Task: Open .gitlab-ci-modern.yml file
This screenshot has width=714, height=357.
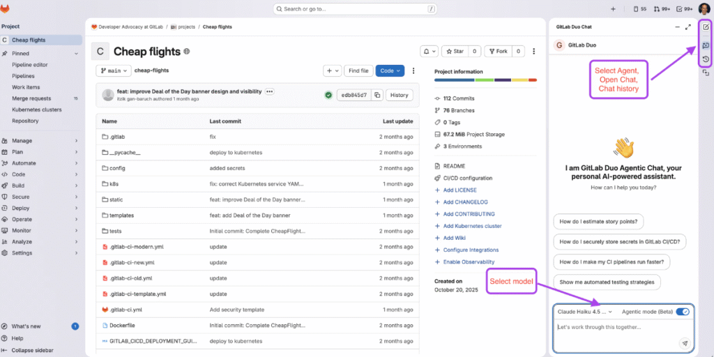Action: coord(137,247)
